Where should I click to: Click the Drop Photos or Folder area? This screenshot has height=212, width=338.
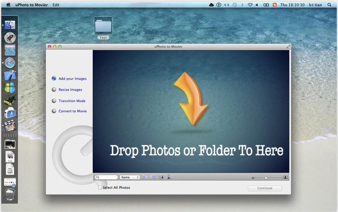pyautogui.click(x=191, y=111)
